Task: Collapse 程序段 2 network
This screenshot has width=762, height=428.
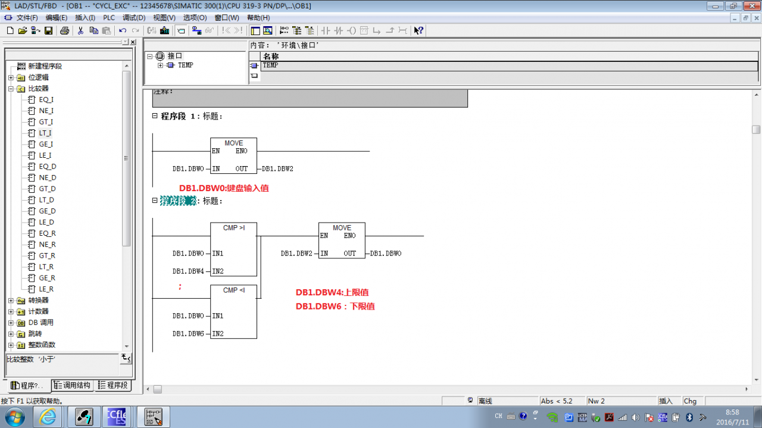Action: tap(155, 201)
